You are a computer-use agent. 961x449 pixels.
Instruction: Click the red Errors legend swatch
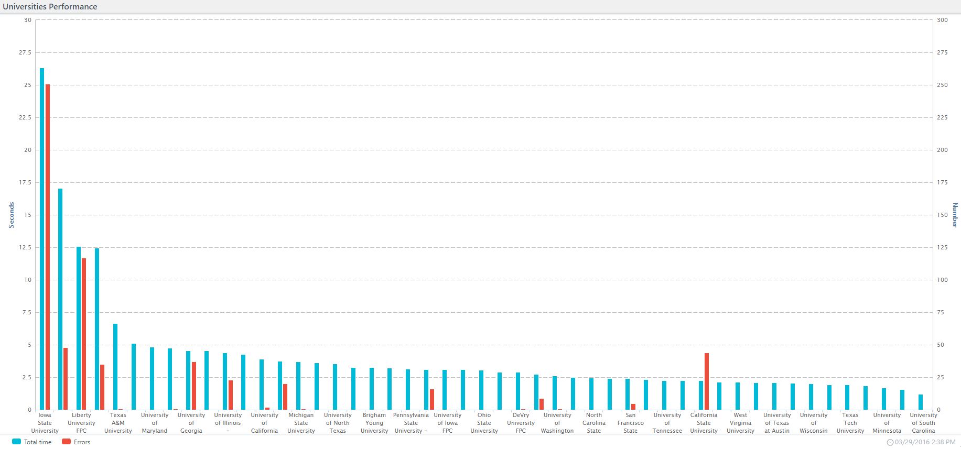tap(66, 442)
